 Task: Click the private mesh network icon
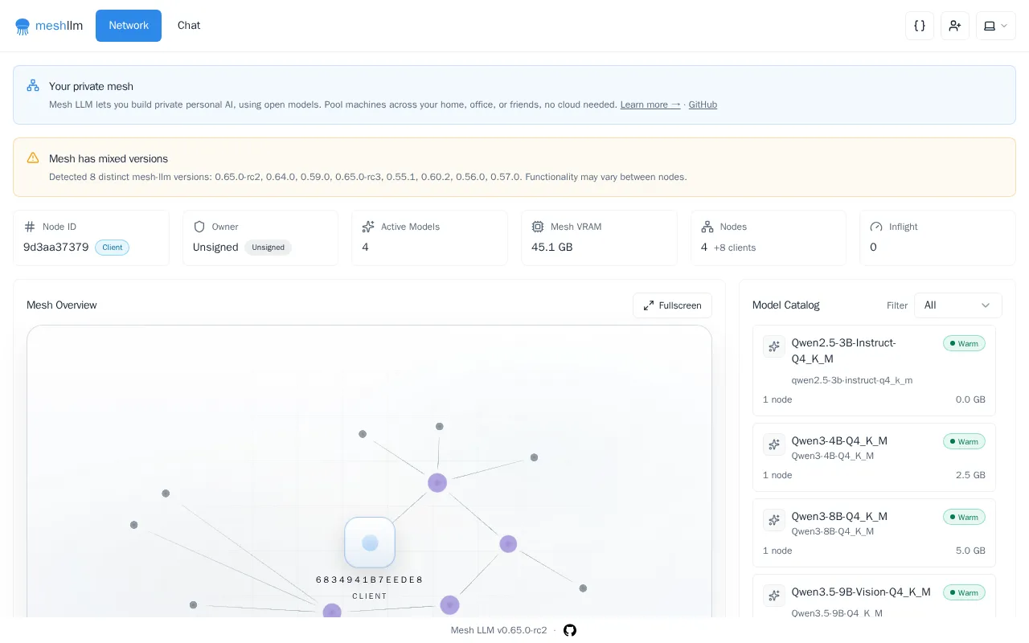(33, 85)
